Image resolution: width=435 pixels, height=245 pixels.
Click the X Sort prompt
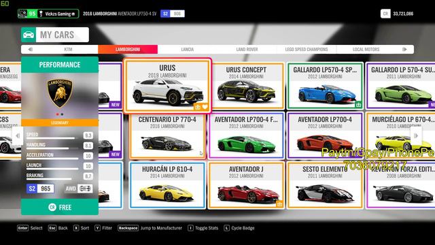tap(82, 228)
